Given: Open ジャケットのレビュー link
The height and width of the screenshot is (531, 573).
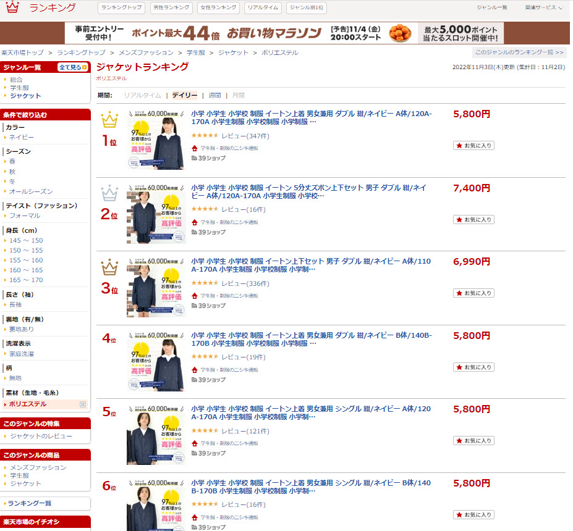Looking at the screenshot, I should pos(41,436).
